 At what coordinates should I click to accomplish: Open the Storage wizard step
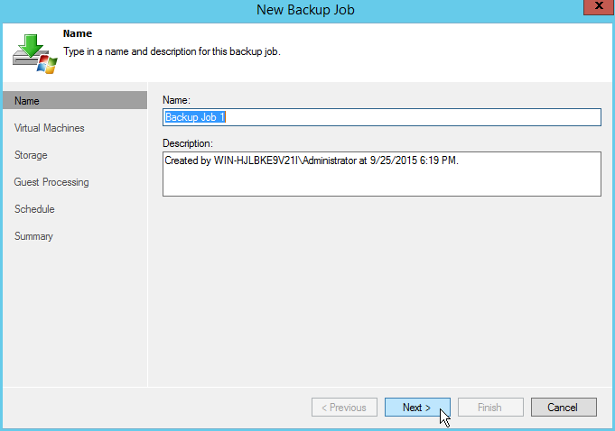(31, 155)
